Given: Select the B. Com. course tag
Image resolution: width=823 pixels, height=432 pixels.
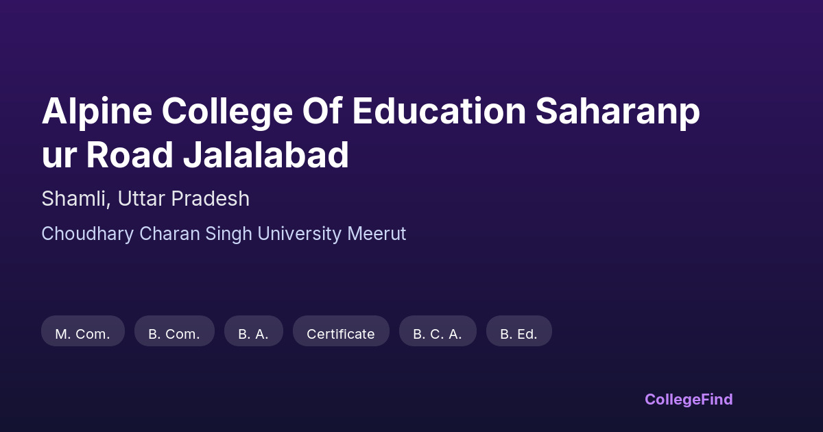Looking at the screenshot, I should coord(174,334).
